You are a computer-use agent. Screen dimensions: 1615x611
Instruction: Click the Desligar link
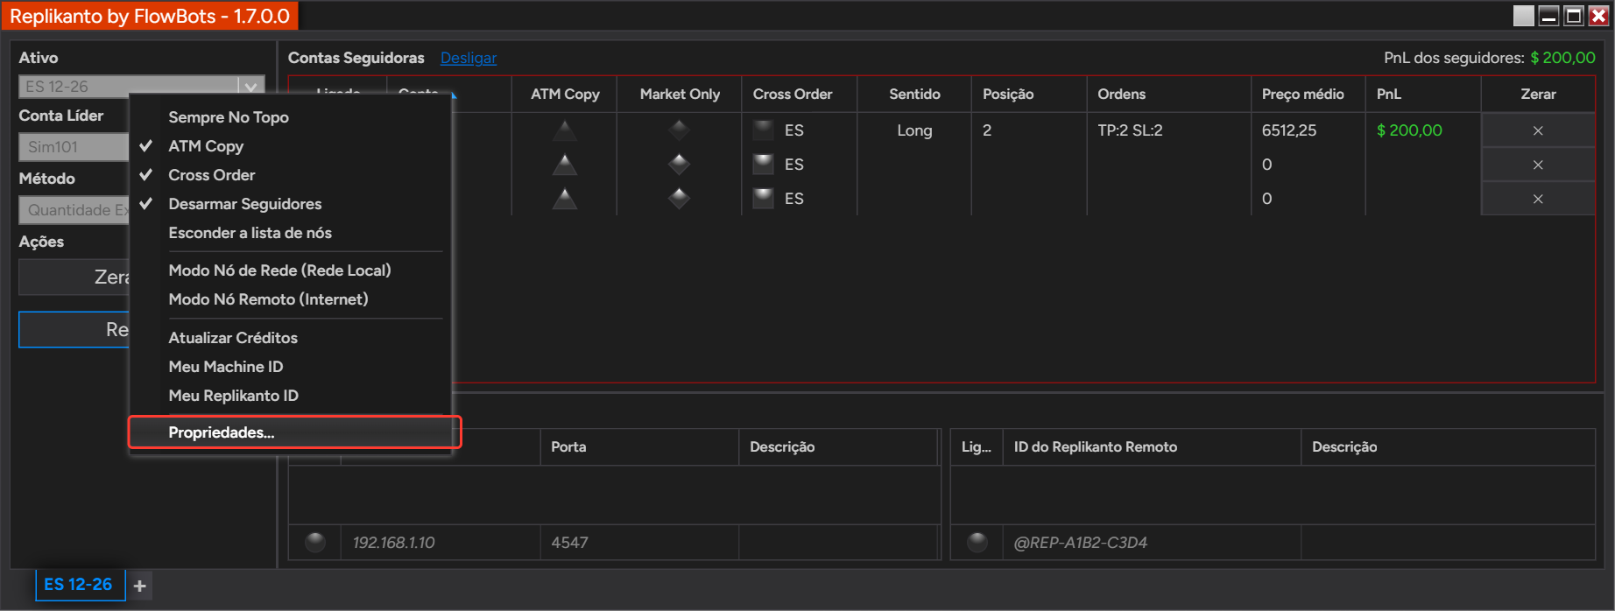tap(469, 58)
